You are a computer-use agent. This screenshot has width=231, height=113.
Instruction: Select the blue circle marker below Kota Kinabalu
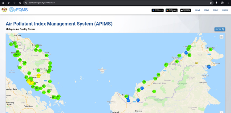coord(186,53)
